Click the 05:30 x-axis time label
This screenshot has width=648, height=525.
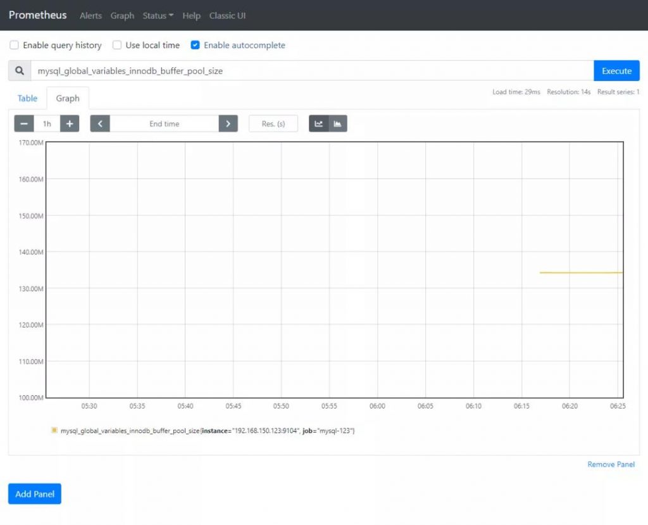(89, 407)
